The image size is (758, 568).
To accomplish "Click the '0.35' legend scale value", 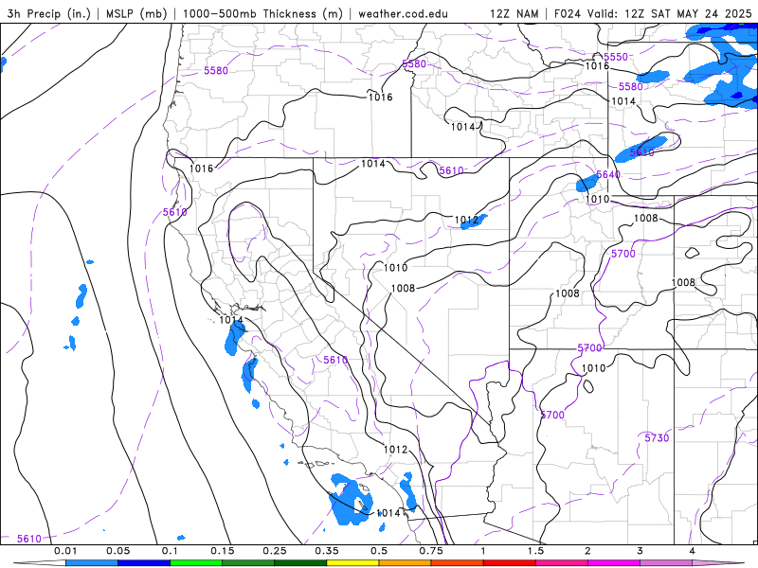I will click(327, 551).
